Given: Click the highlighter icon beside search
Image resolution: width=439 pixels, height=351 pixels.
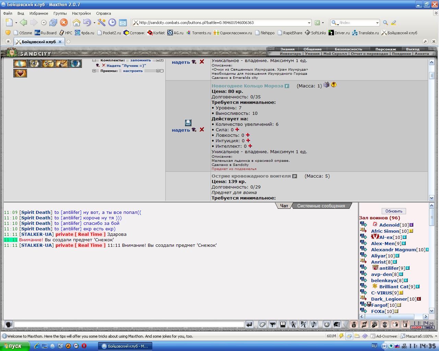Looking at the screenshot, I should (x=393, y=23).
